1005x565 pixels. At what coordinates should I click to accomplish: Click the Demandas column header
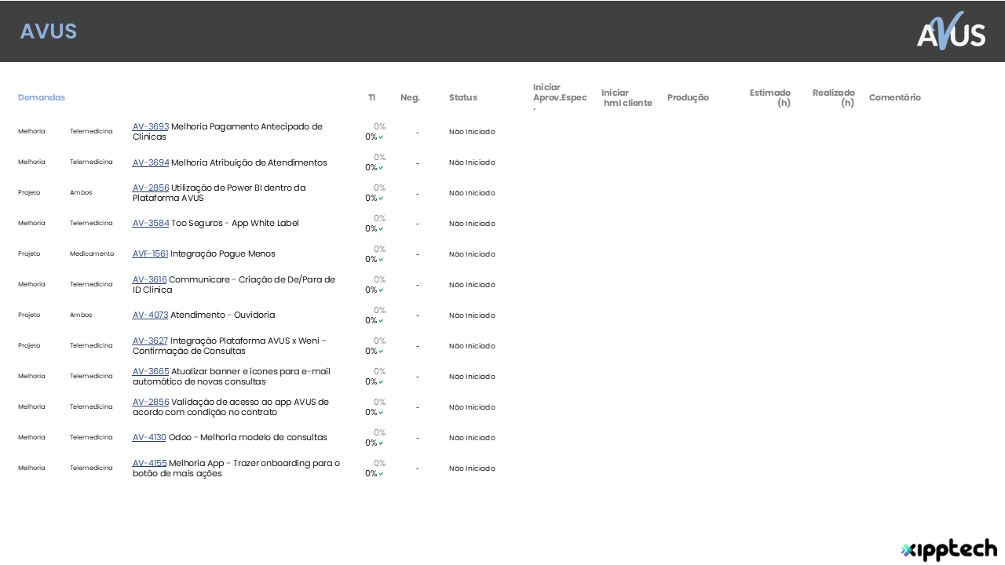42,97
